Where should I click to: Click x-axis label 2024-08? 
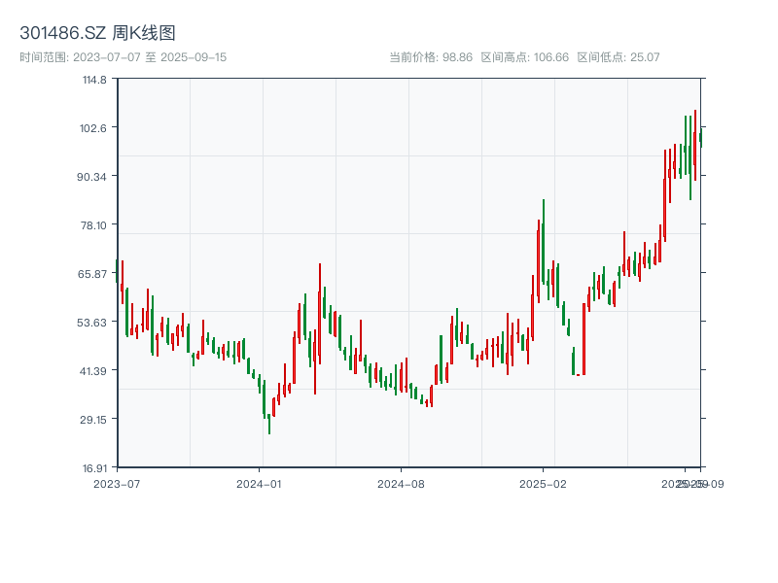coord(401,484)
